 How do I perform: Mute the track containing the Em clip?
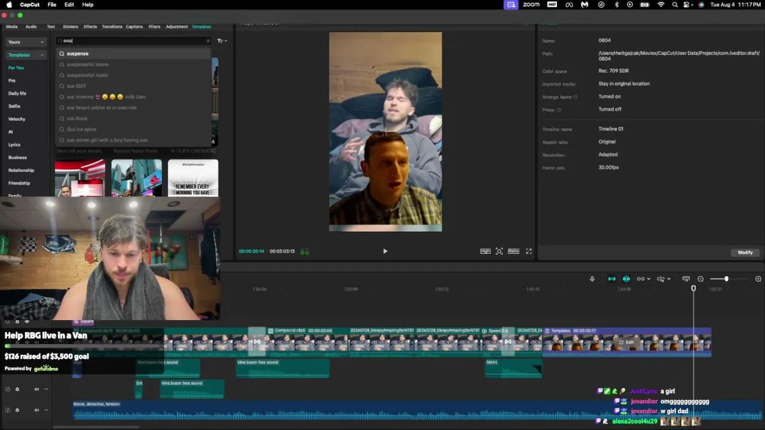click(36, 389)
